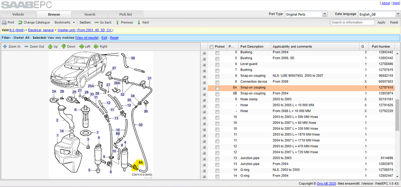Select callout 25A in the diagram
Screen dimensions: 401x187
point(91,86)
